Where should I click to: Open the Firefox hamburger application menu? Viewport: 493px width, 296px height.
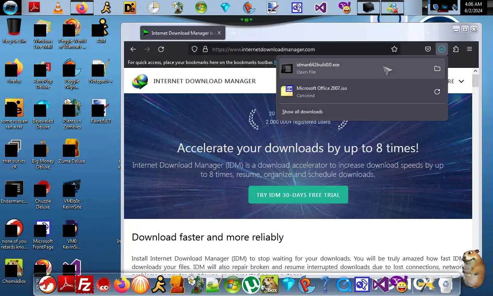470,49
